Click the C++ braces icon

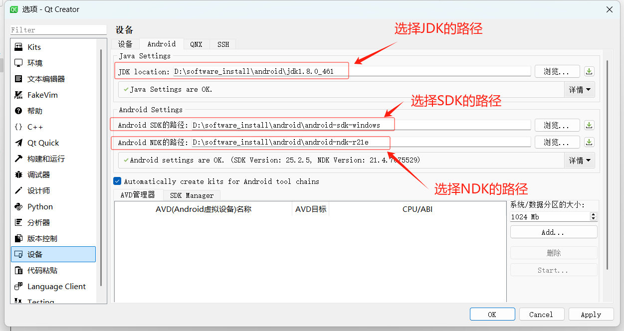(18, 127)
